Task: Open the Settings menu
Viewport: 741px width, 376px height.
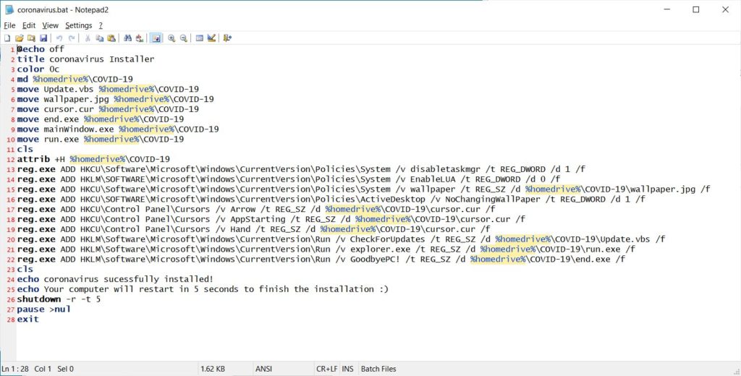Action: pos(78,25)
